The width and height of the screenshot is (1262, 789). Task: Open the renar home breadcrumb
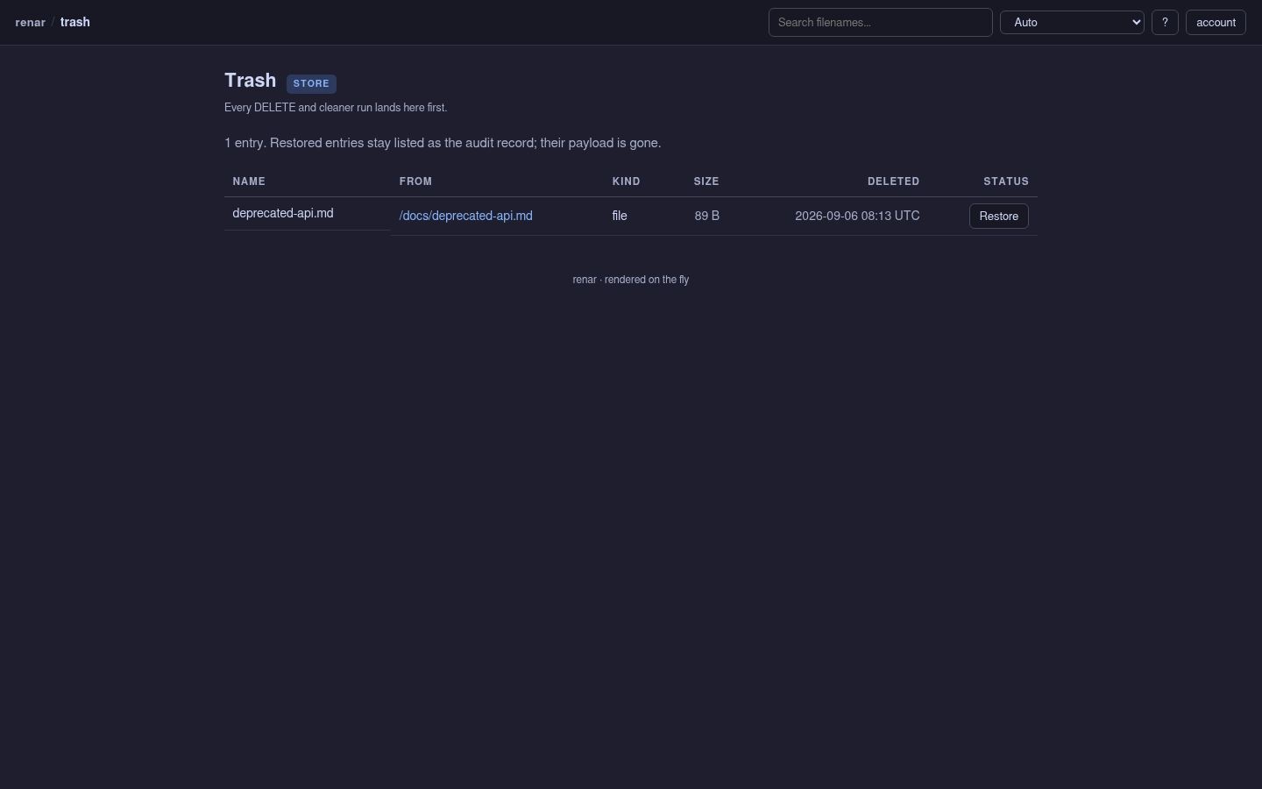pyautogui.click(x=30, y=23)
